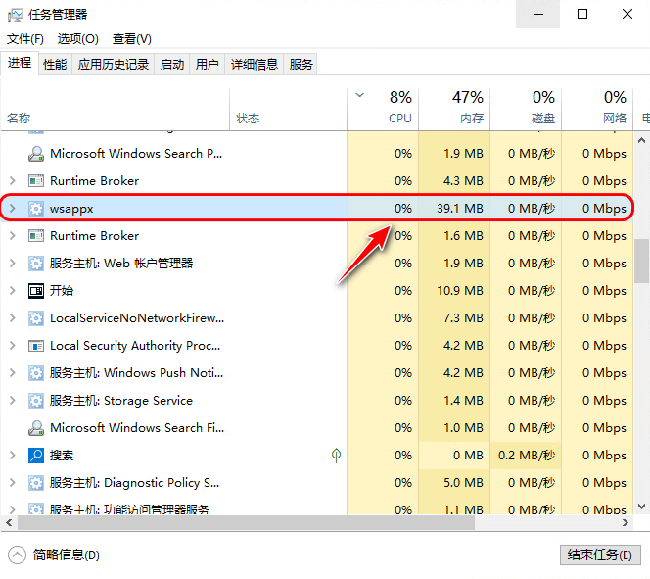Click the 服务主机: Web 帐户管理器 gear icon
The height and width of the screenshot is (579, 650).
coord(36,264)
